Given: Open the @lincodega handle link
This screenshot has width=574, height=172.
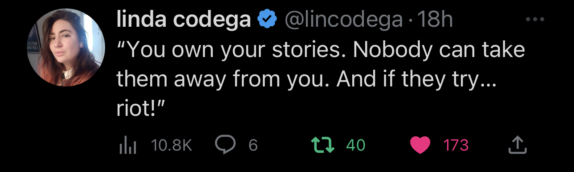Looking at the screenshot, I should [343, 20].
